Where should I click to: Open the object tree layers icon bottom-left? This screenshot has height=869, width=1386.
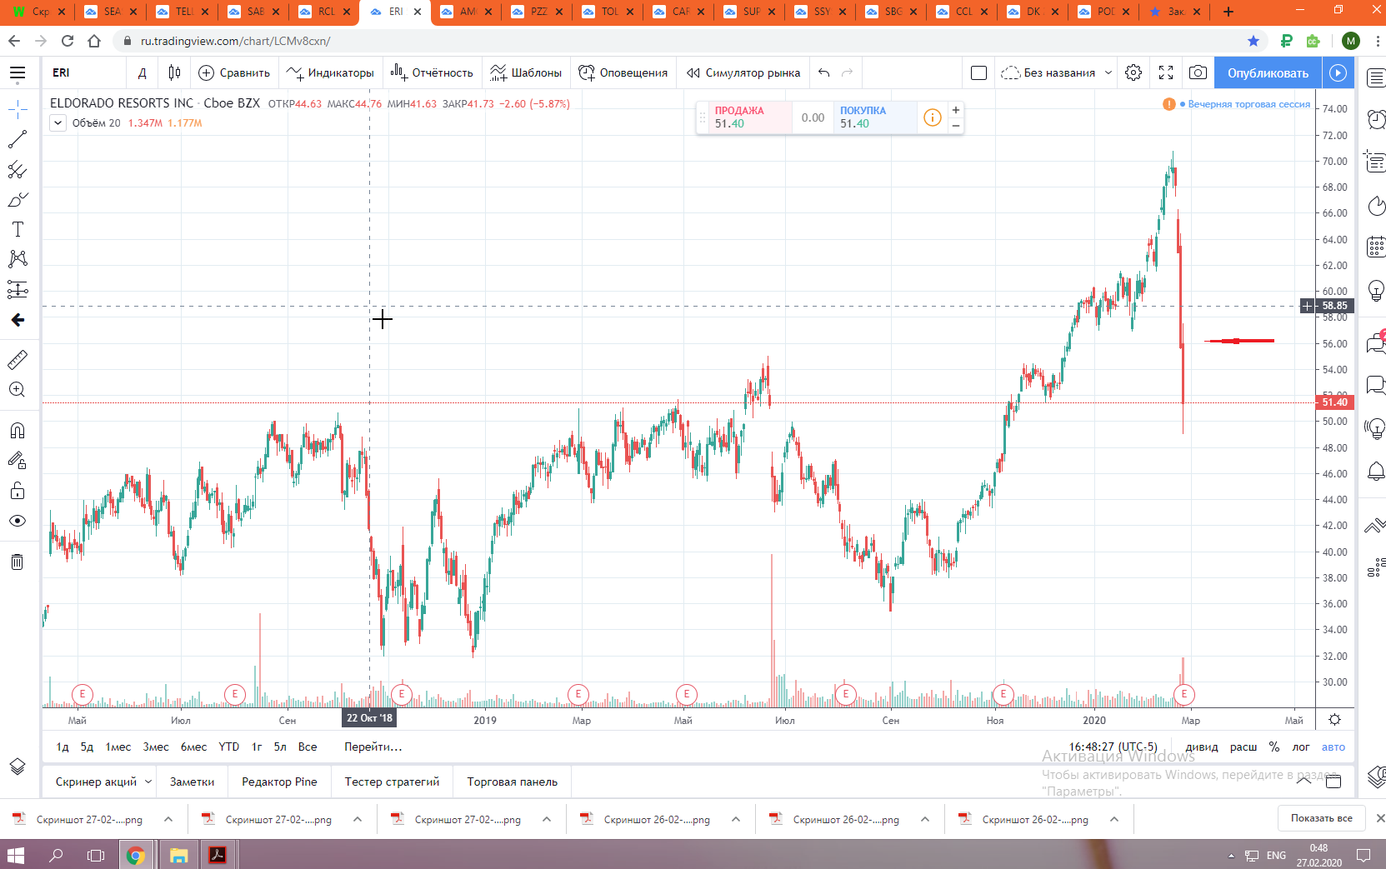pyautogui.click(x=18, y=767)
